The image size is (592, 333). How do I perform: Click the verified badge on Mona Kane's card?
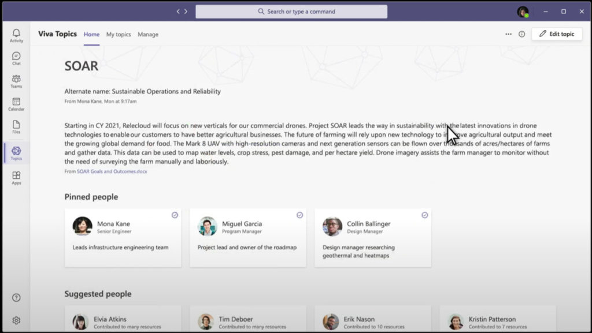point(175,215)
